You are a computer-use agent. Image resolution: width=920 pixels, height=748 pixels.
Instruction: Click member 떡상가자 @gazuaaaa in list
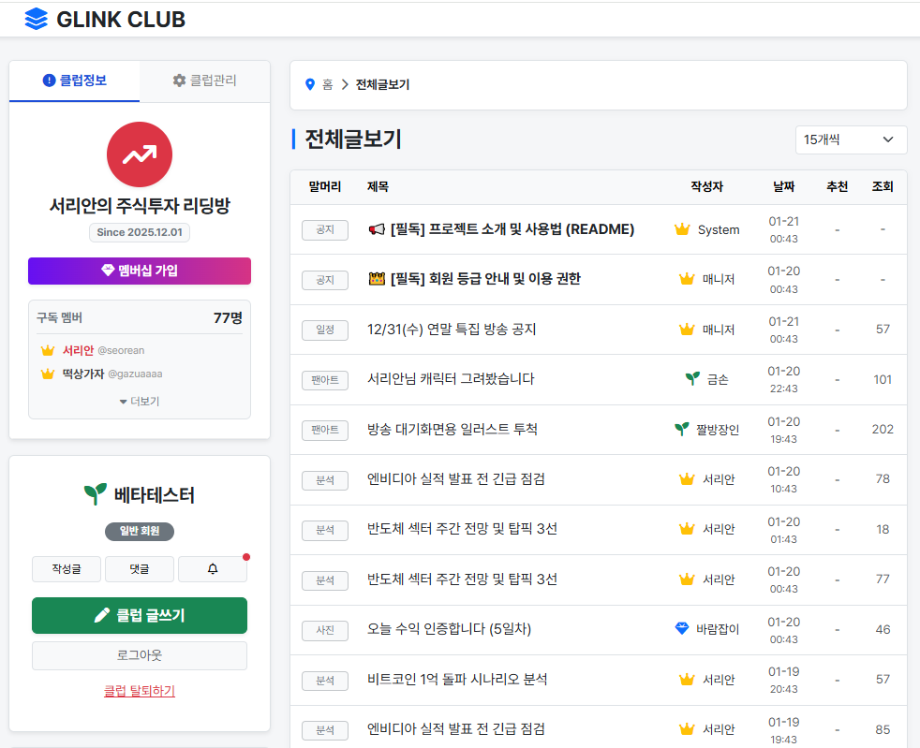[101, 374]
